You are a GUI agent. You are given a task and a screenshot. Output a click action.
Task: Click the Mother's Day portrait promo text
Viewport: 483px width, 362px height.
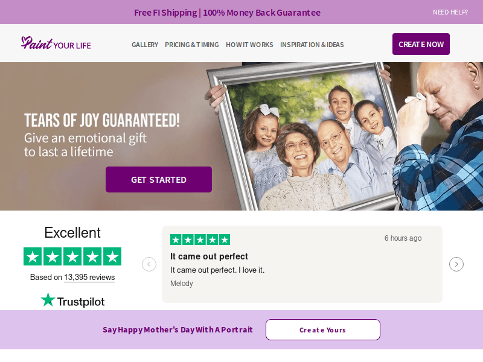(178, 330)
